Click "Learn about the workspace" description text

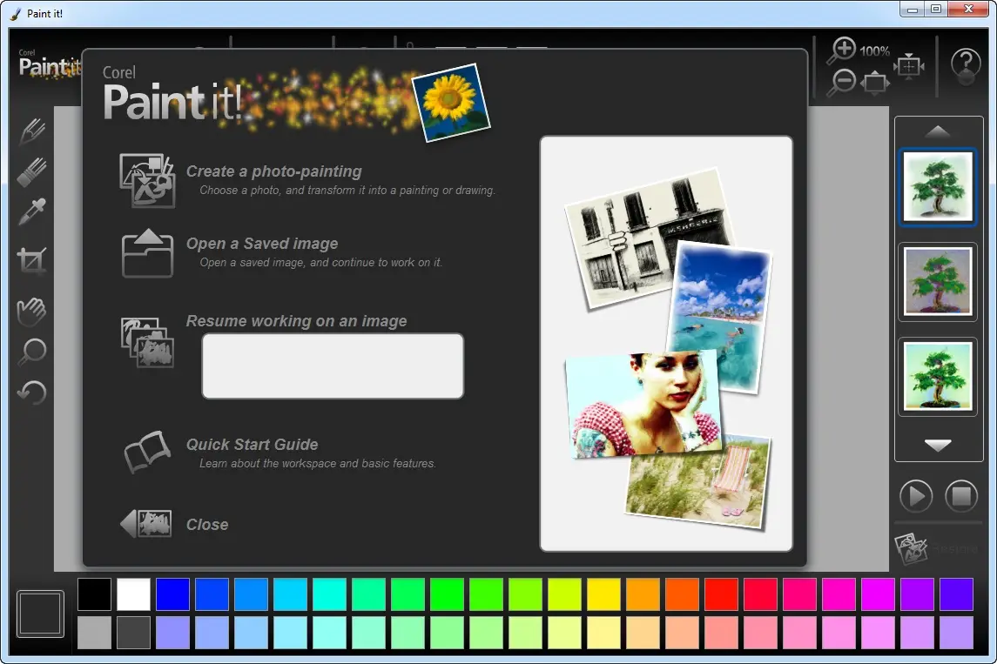[317, 463]
